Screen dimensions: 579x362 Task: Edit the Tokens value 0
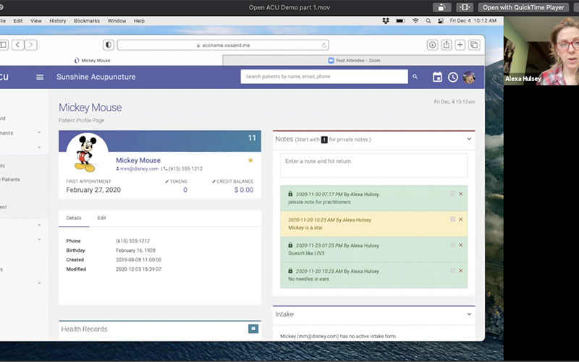pos(185,190)
